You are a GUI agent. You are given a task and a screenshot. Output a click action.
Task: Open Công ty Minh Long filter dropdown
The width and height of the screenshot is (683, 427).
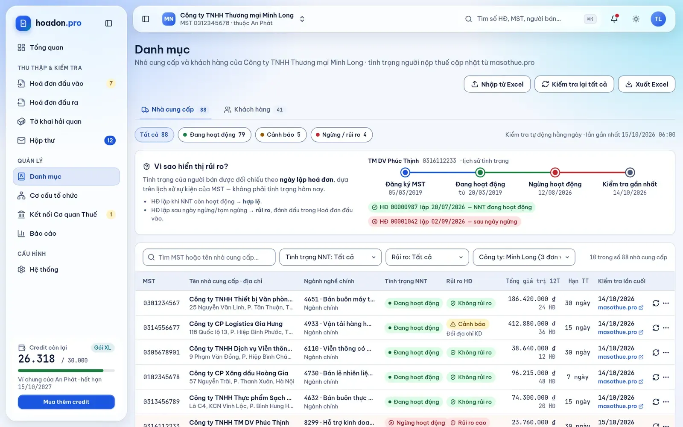pos(524,257)
